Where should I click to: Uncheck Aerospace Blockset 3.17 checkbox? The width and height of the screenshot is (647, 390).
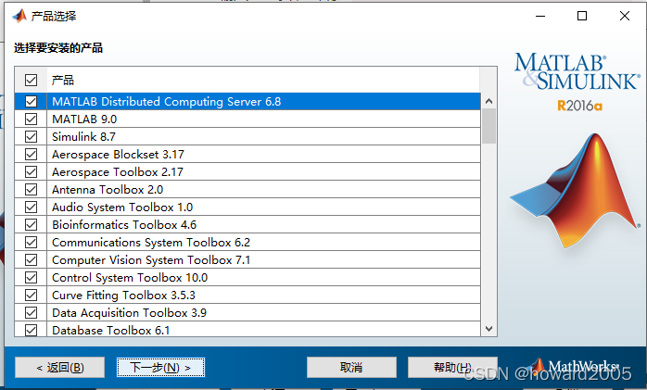31,154
